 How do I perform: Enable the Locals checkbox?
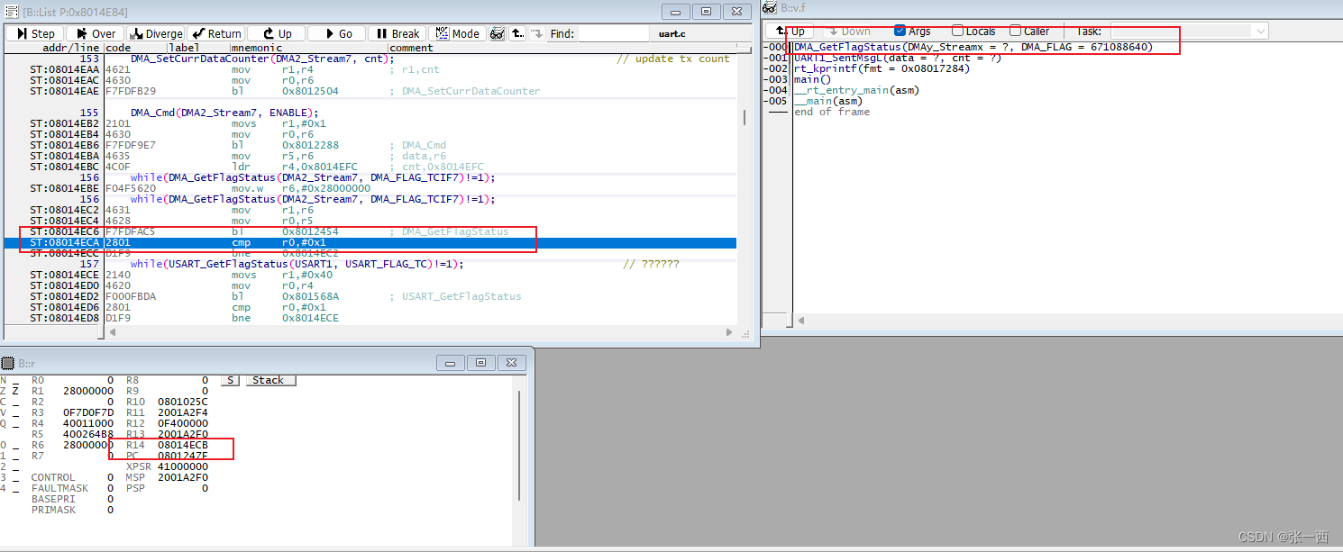coord(957,31)
